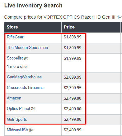Screen dimensions: 122x136
Task: Open the RifleGear store link
Action: (15, 37)
